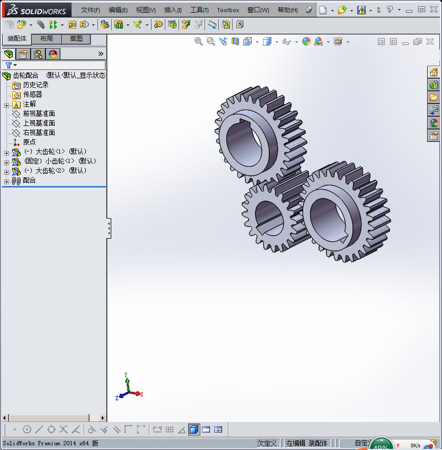Screen dimensions: 442x450
Task: Click the Zoom to Fit icon
Action: pyautogui.click(x=199, y=41)
